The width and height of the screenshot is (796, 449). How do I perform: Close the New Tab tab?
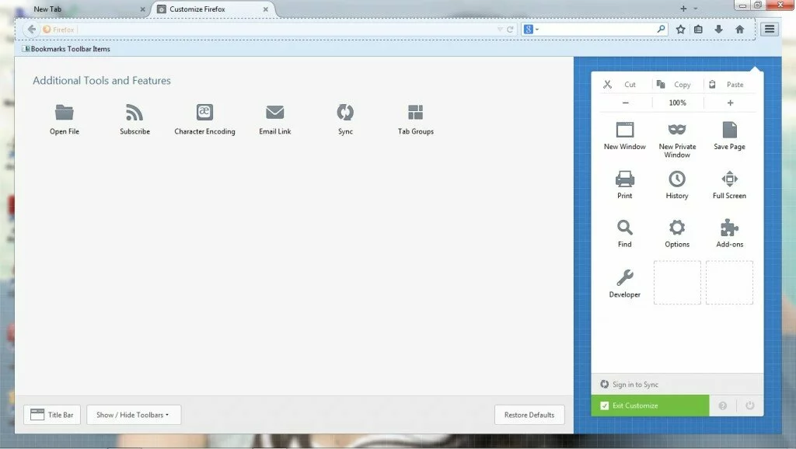(x=142, y=9)
